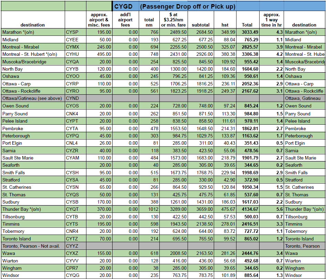Select the Windsor total cell 885.64

point(247,276)
